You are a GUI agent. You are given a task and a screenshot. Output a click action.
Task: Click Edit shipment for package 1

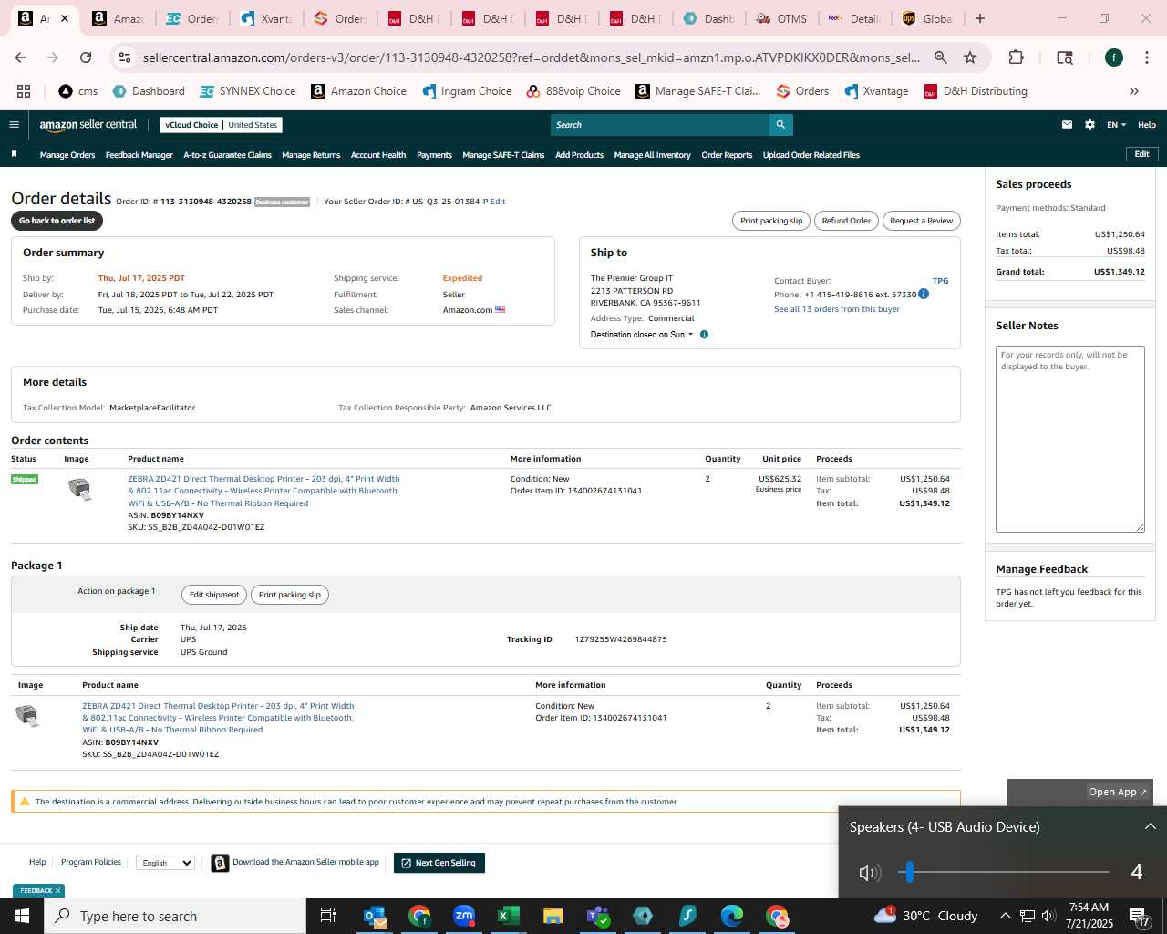(214, 595)
